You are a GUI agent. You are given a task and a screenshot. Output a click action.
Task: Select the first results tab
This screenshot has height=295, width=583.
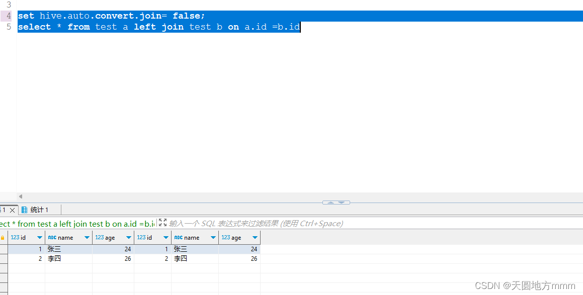click(x=4, y=210)
